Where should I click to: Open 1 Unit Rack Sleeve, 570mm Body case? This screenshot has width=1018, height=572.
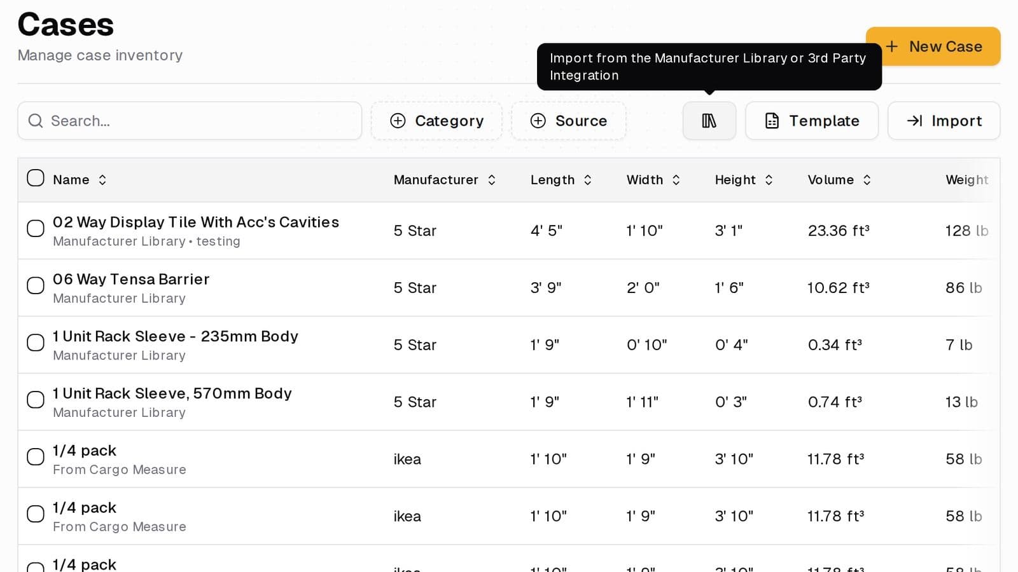click(172, 393)
